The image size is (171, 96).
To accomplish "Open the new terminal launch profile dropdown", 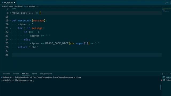I will (x=165, y=74).
